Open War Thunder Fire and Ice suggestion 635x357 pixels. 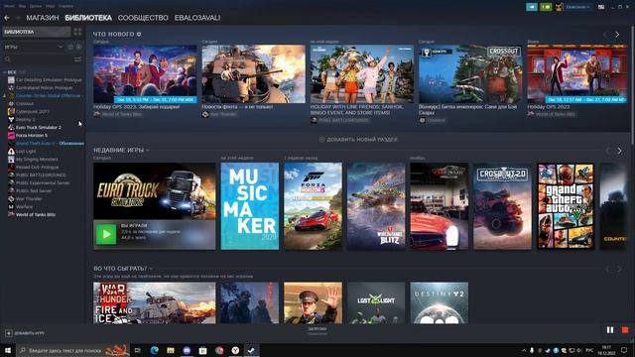click(x=155, y=302)
